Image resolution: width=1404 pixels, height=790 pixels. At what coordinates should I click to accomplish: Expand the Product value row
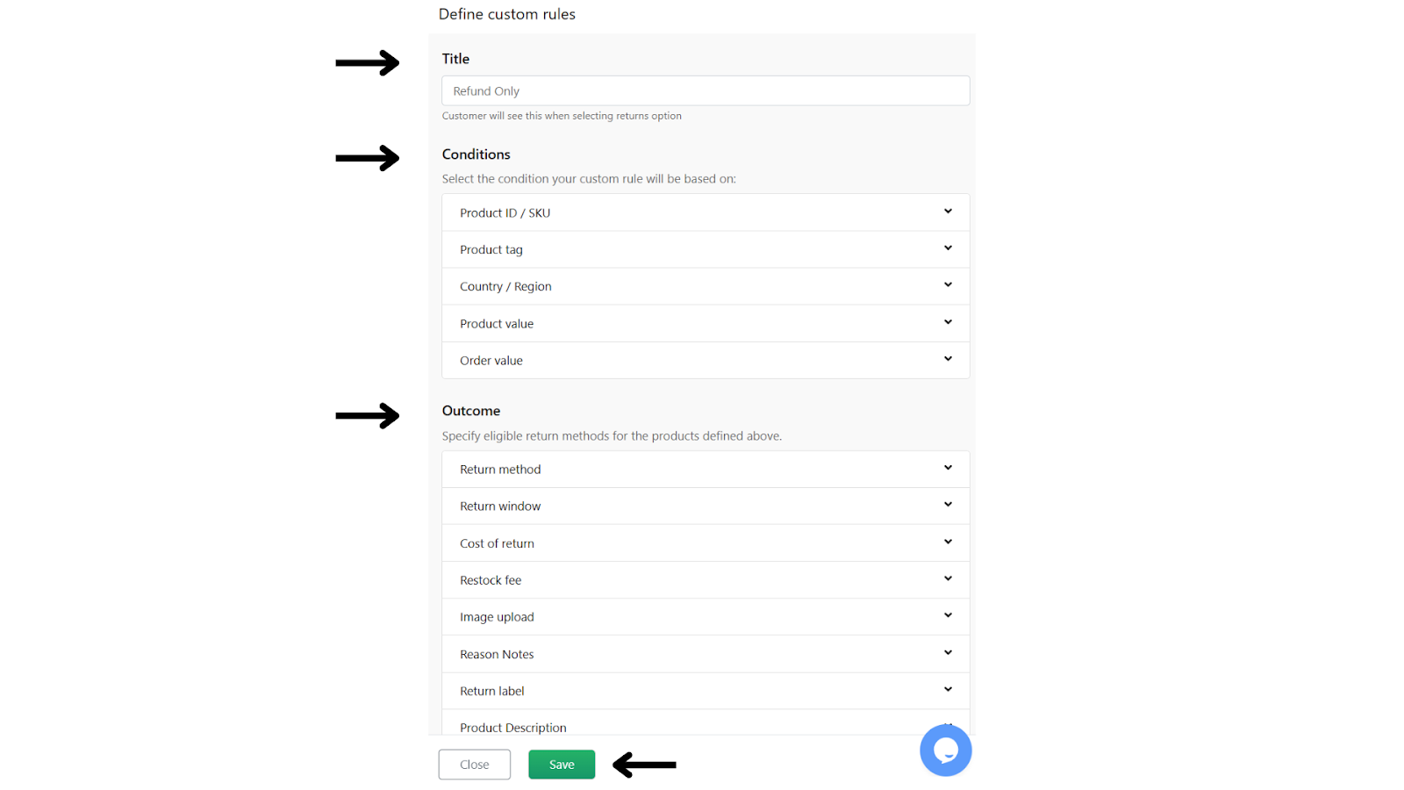pyautogui.click(x=706, y=323)
